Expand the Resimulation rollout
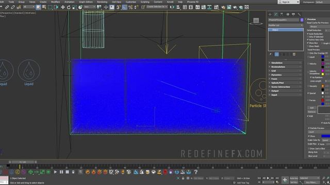The image size is (330, 185). (285, 67)
